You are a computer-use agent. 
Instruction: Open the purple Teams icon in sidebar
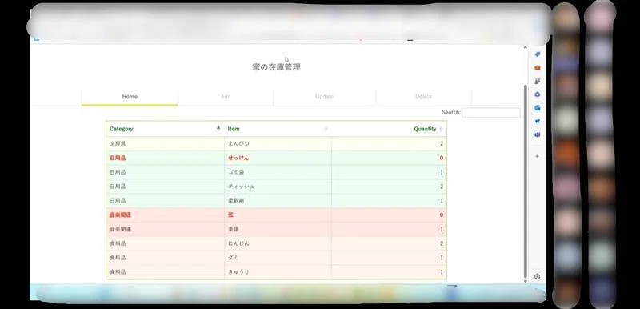point(537,134)
